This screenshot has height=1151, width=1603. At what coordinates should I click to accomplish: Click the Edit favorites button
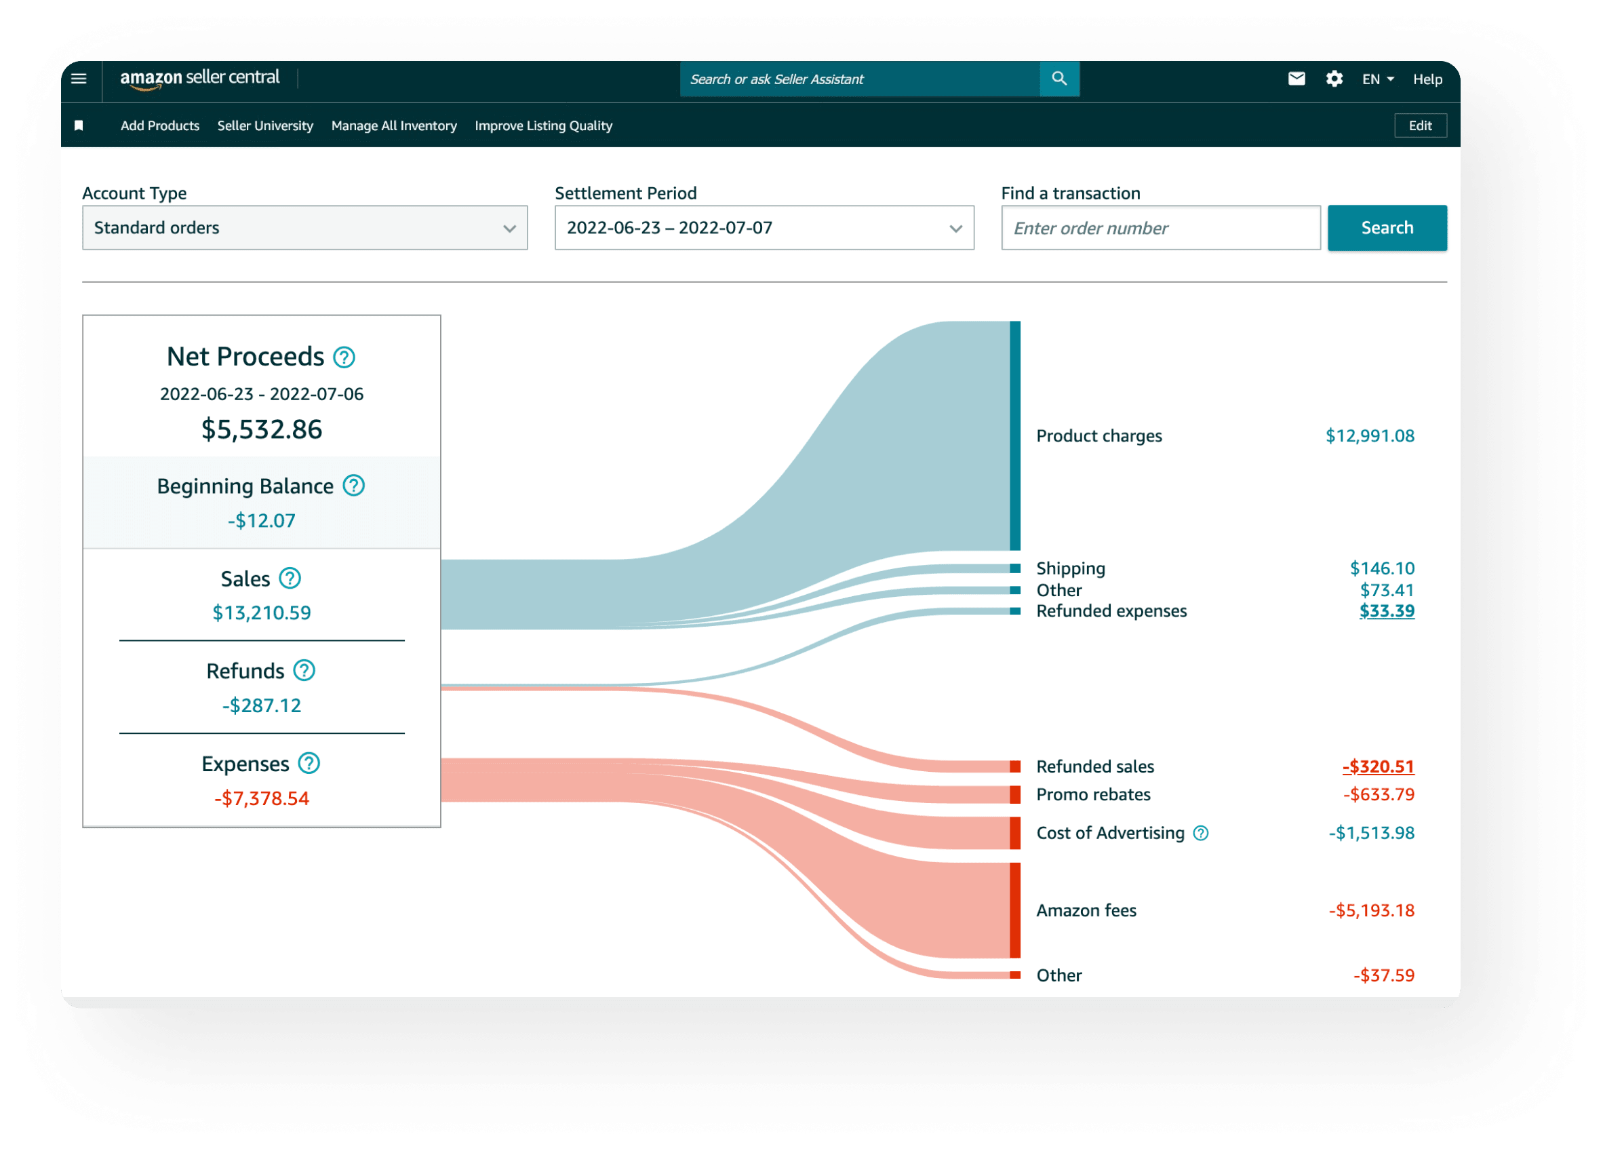click(x=1420, y=125)
